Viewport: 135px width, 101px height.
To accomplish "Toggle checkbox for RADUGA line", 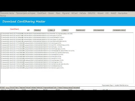I will pyautogui.click(x=1, y=55).
